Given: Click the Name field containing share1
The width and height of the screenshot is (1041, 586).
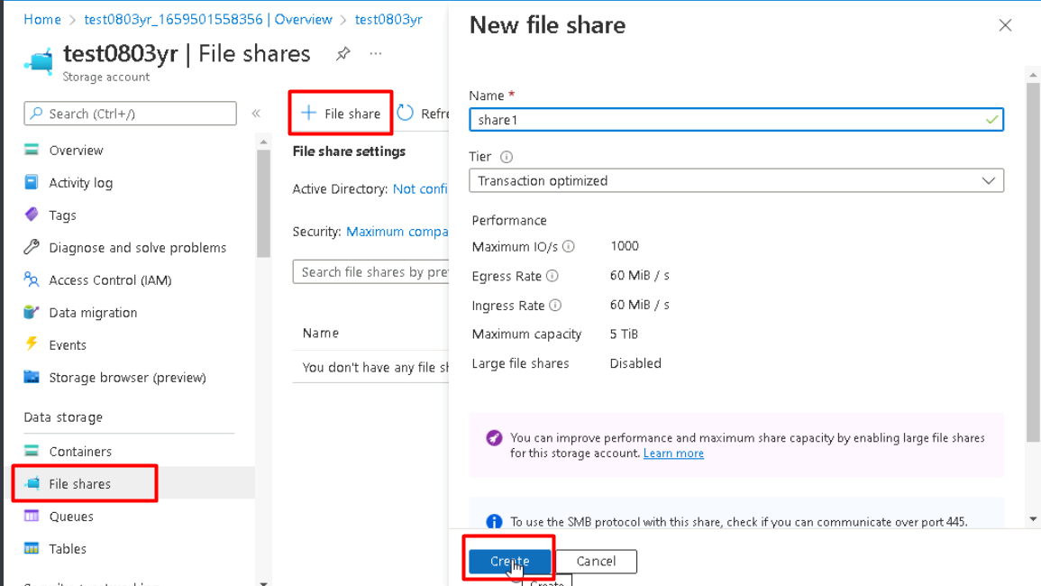Looking at the screenshot, I should coord(736,120).
